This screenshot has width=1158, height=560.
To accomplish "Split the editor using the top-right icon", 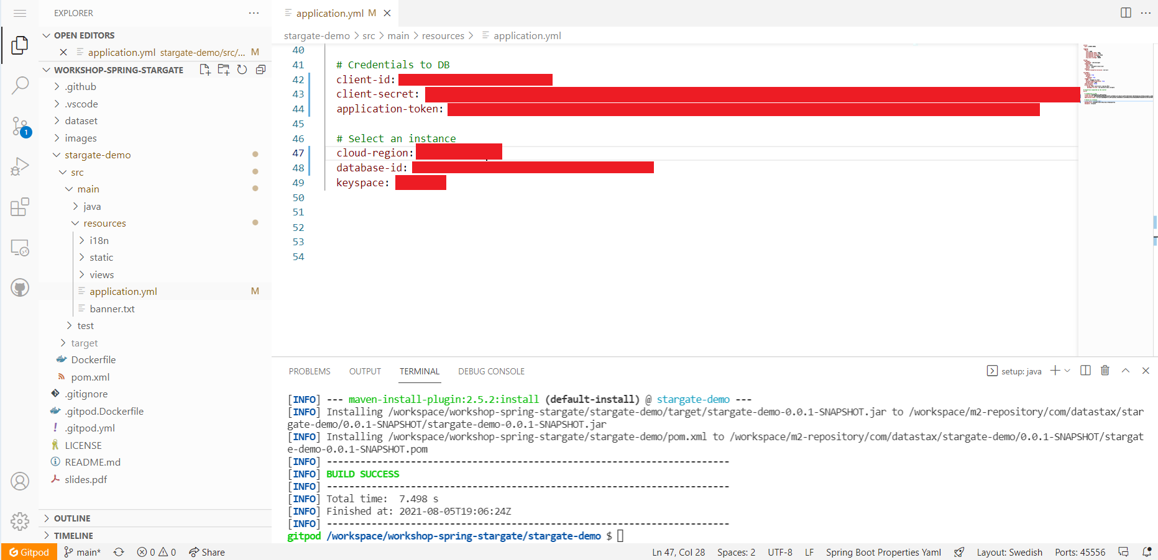I will point(1125,12).
